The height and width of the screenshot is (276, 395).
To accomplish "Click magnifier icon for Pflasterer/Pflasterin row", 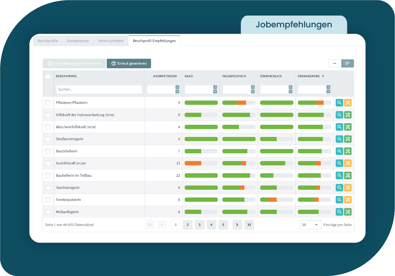I will (339, 103).
